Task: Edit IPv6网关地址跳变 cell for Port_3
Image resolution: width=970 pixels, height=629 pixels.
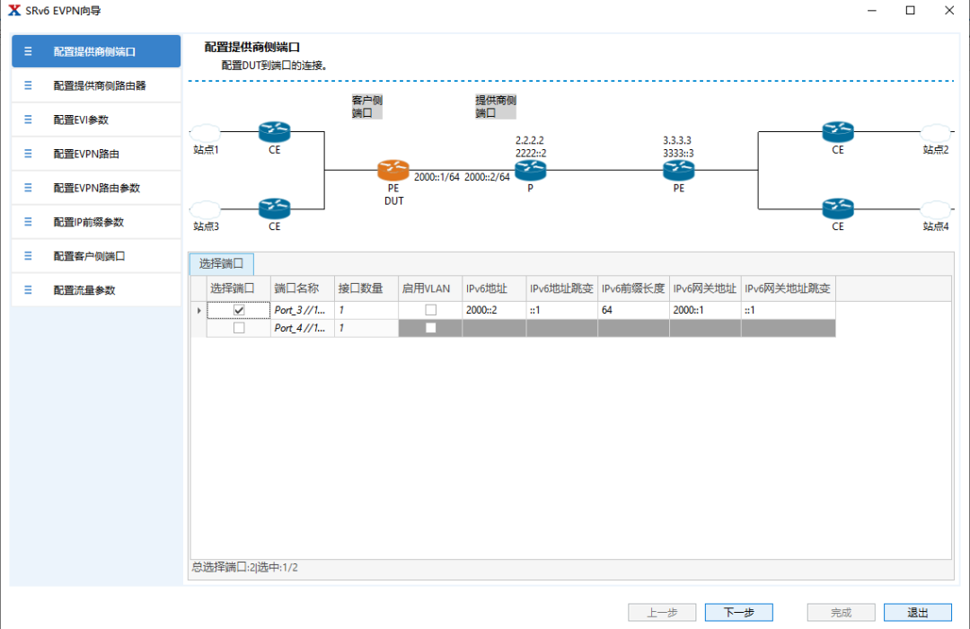Action: [x=789, y=310]
